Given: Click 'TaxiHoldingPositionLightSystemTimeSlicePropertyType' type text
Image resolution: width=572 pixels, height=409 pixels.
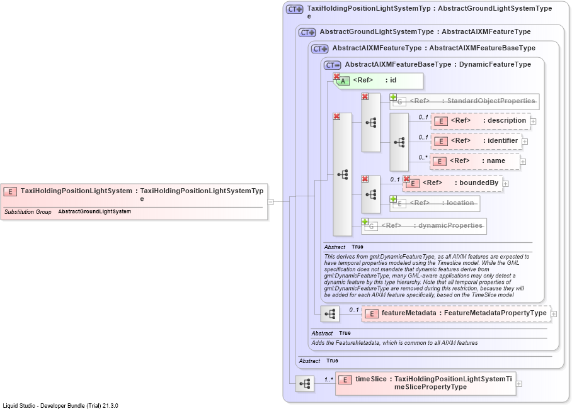Looking at the screenshot, I should 453,383.
